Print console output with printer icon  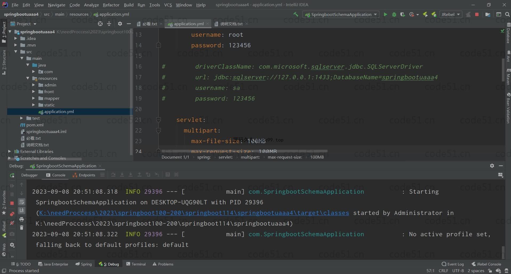[x=22, y=219]
